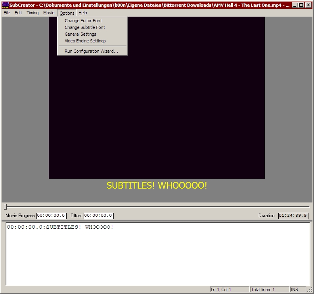314x294 pixels.
Task: Choose Change Subtitle Font
Action: [x=92, y=27]
